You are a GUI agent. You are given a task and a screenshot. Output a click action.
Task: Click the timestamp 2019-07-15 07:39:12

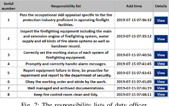(134, 37)
